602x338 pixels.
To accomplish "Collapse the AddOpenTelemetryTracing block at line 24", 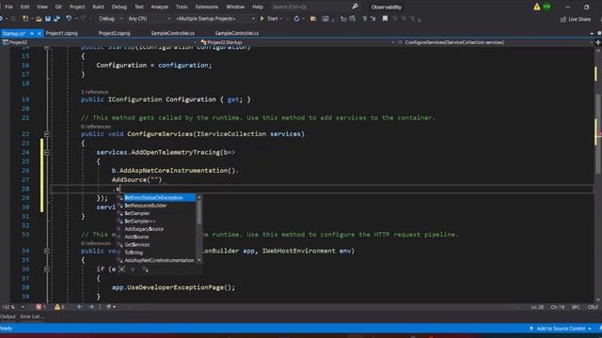I will [x=47, y=152].
